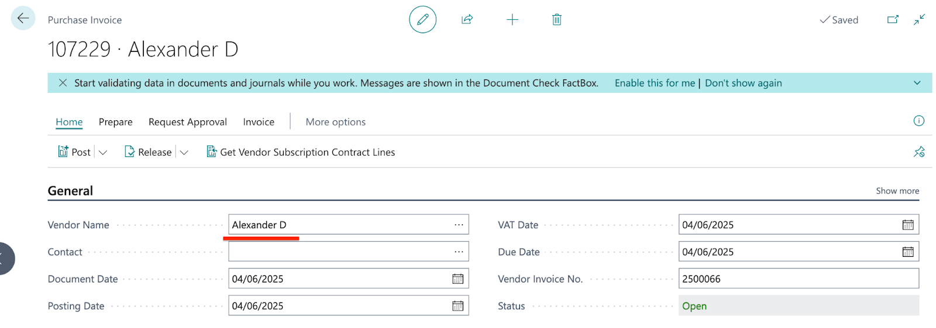The image size is (936, 328).
Task: Expand the notification banner chevron
Action: click(x=917, y=83)
